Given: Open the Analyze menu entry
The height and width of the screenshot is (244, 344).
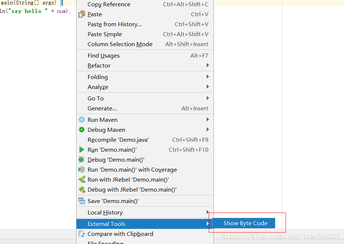Looking at the screenshot, I should (x=145, y=87).
